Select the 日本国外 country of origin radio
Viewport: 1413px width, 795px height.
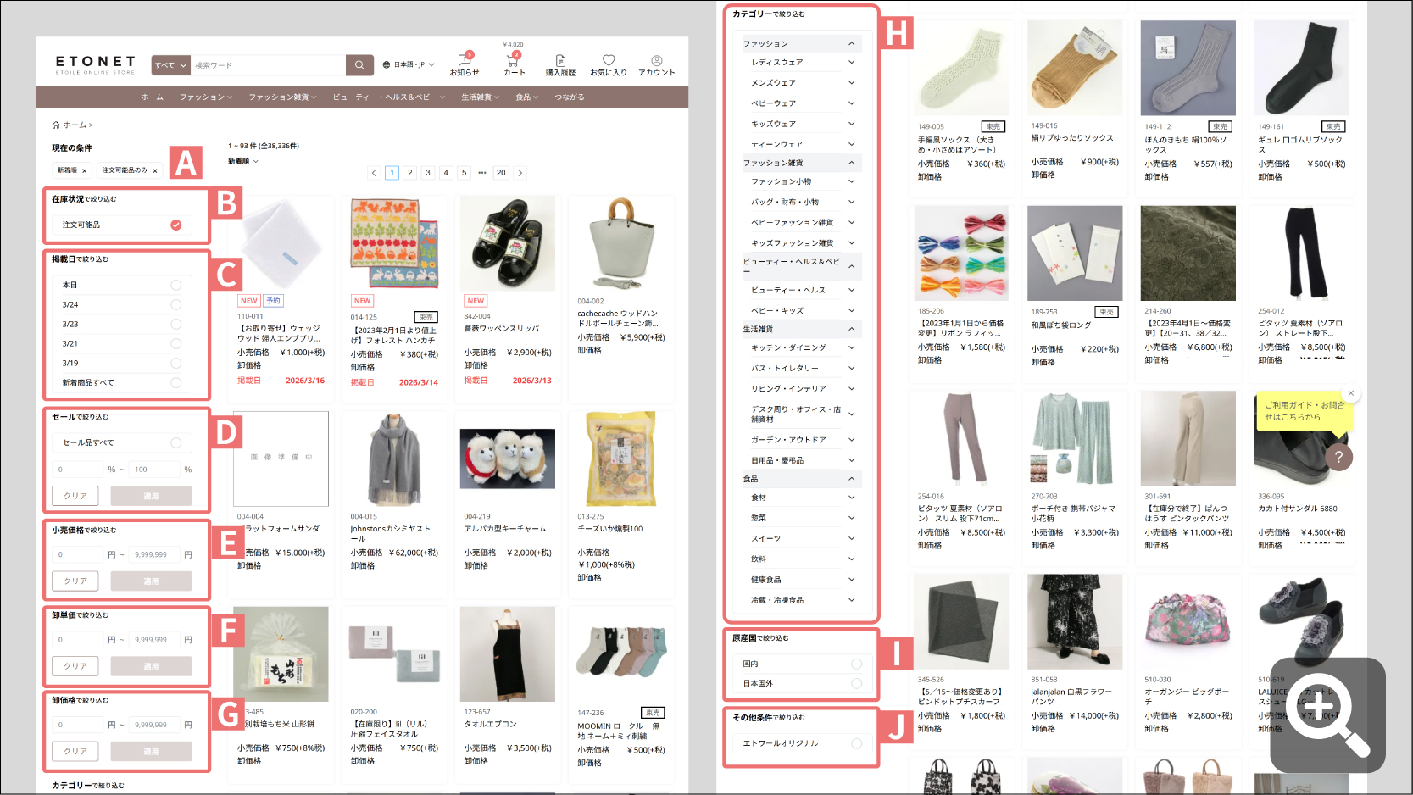pyautogui.click(x=857, y=683)
